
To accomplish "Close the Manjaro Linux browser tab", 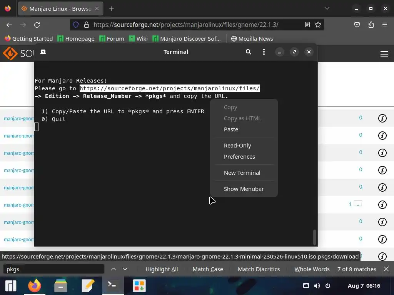I will click(97, 8).
